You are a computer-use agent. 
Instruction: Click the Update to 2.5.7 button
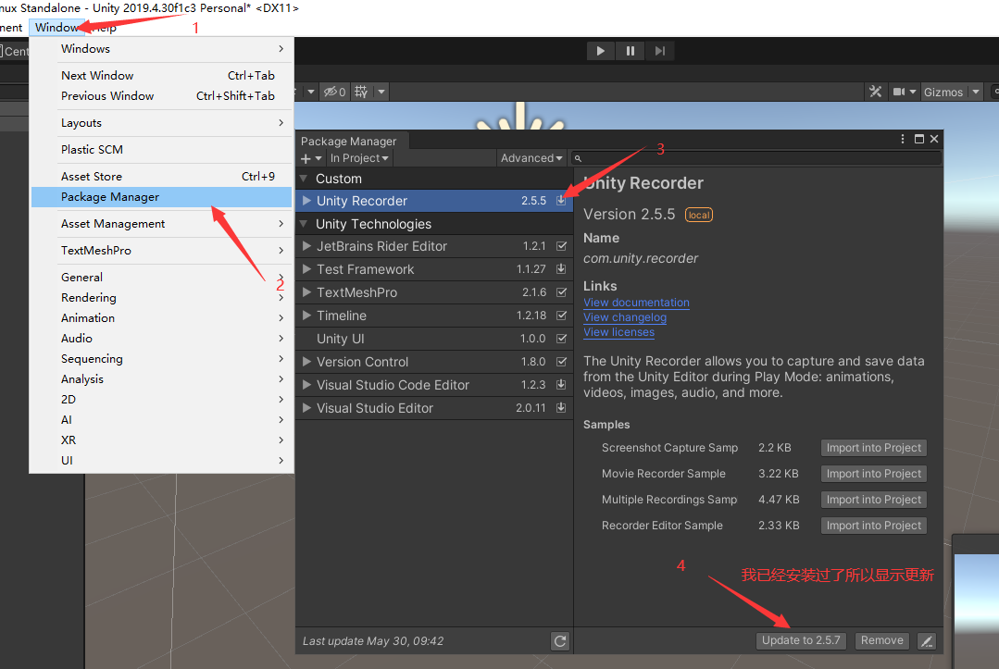(x=801, y=640)
